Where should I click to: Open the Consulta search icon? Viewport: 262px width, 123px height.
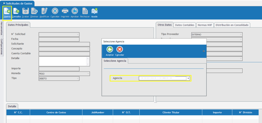pyautogui.click(x=16, y=12)
